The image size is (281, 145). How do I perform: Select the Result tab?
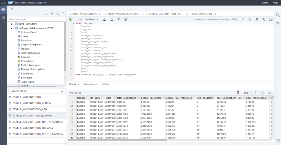[x=72, y=84]
